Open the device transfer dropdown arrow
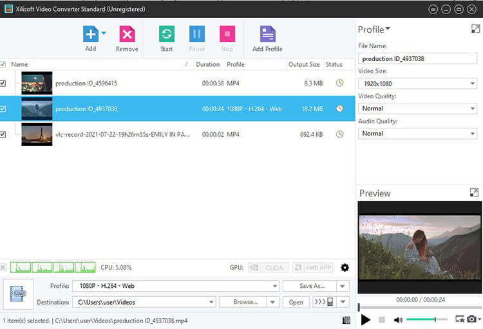Viewport: 483px width, 329px height. (343, 302)
